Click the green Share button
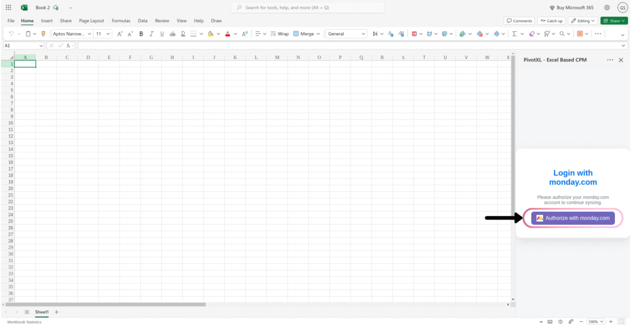Screen dimensions: 631x325 614,20
